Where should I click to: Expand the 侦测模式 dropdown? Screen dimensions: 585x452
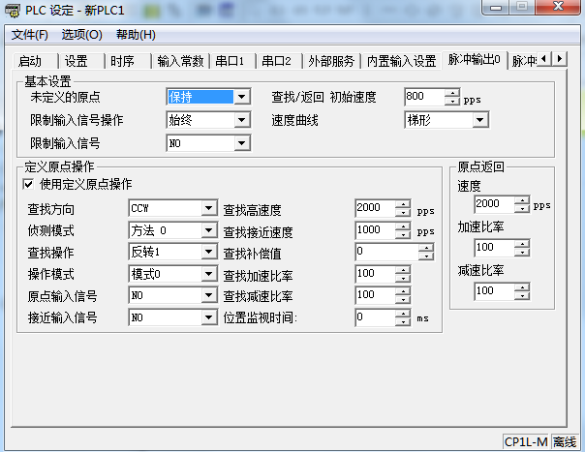(208, 230)
